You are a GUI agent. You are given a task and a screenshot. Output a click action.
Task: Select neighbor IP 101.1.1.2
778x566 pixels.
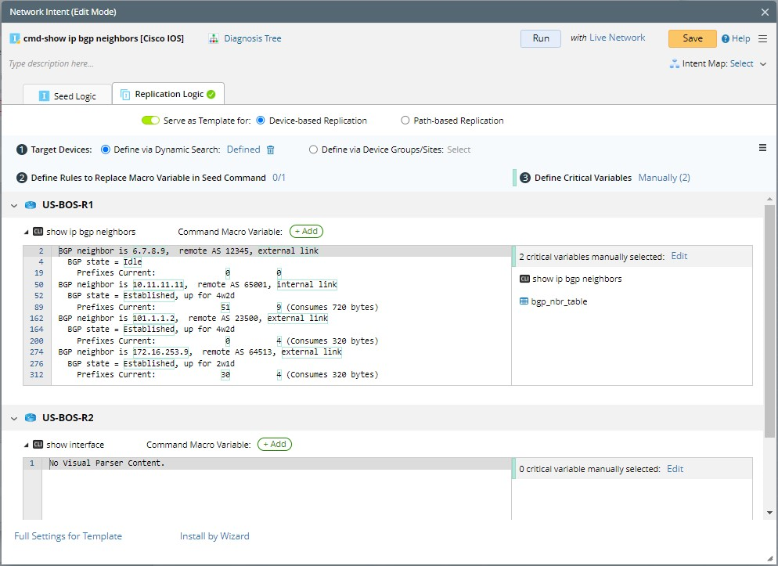[153, 319]
